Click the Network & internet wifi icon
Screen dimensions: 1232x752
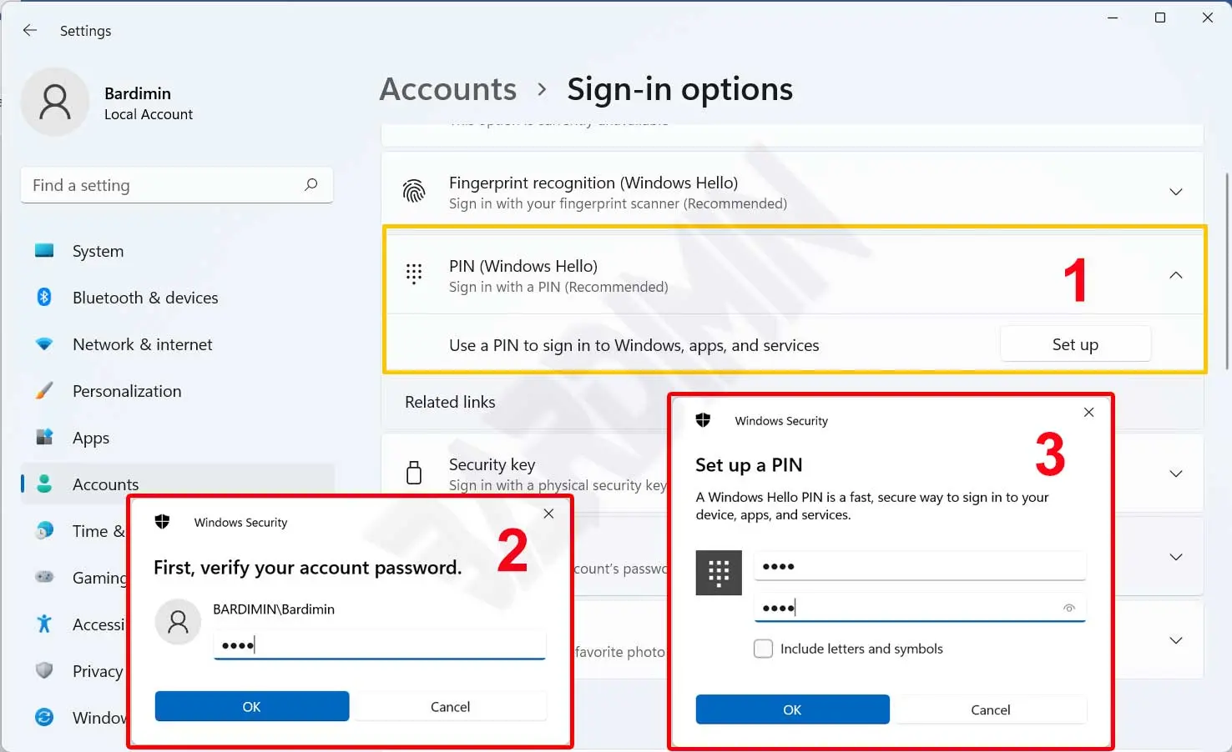click(44, 344)
